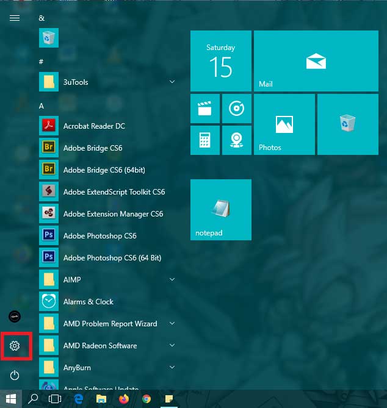Open Alarms & Clock app
The image size is (387, 408).
89,302
